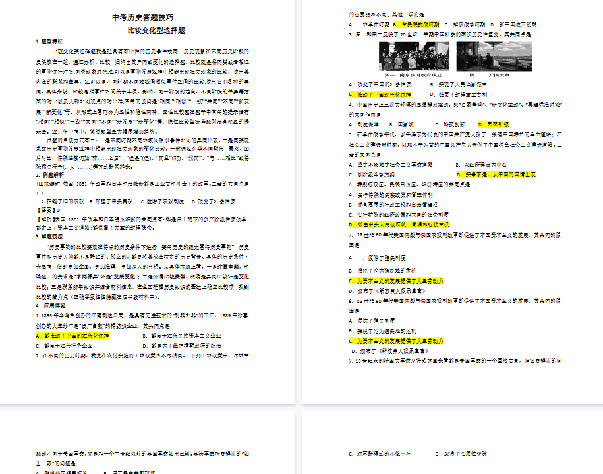Click option D. 结束了封建君主专制

pyautogui.click(x=459, y=95)
